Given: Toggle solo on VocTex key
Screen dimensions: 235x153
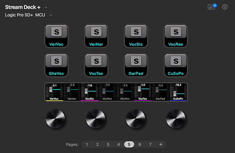Looking at the screenshot, I should [96, 65].
